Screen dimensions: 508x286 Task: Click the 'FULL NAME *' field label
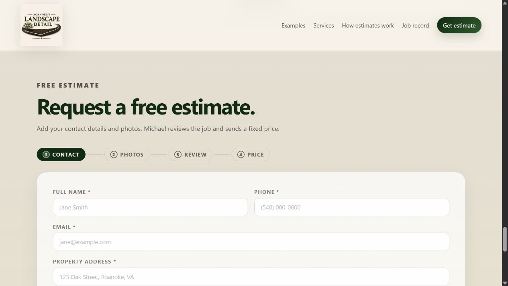tap(71, 192)
